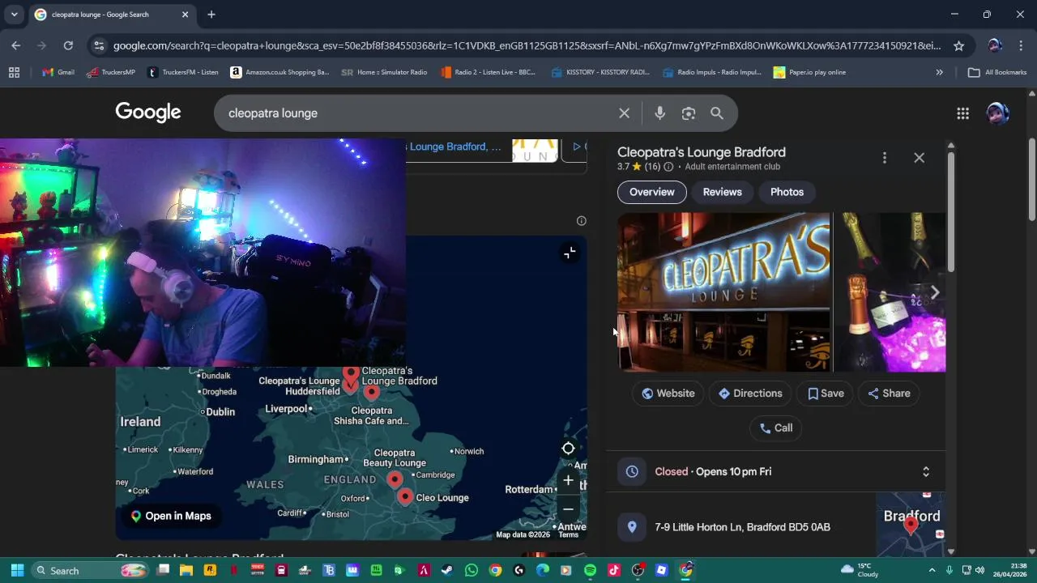Image resolution: width=1037 pixels, height=583 pixels.
Task: Show hidden system tray icons
Action: (x=932, y=570)
